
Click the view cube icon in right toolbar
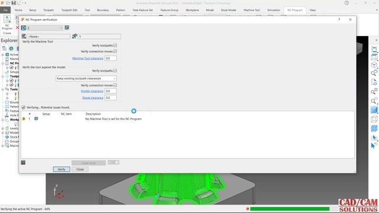pyautogui.click(x=374, y=57)
